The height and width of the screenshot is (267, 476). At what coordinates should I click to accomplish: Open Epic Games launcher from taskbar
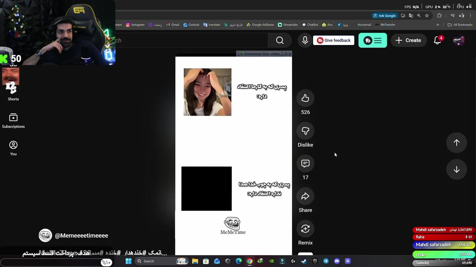[315, 261]
